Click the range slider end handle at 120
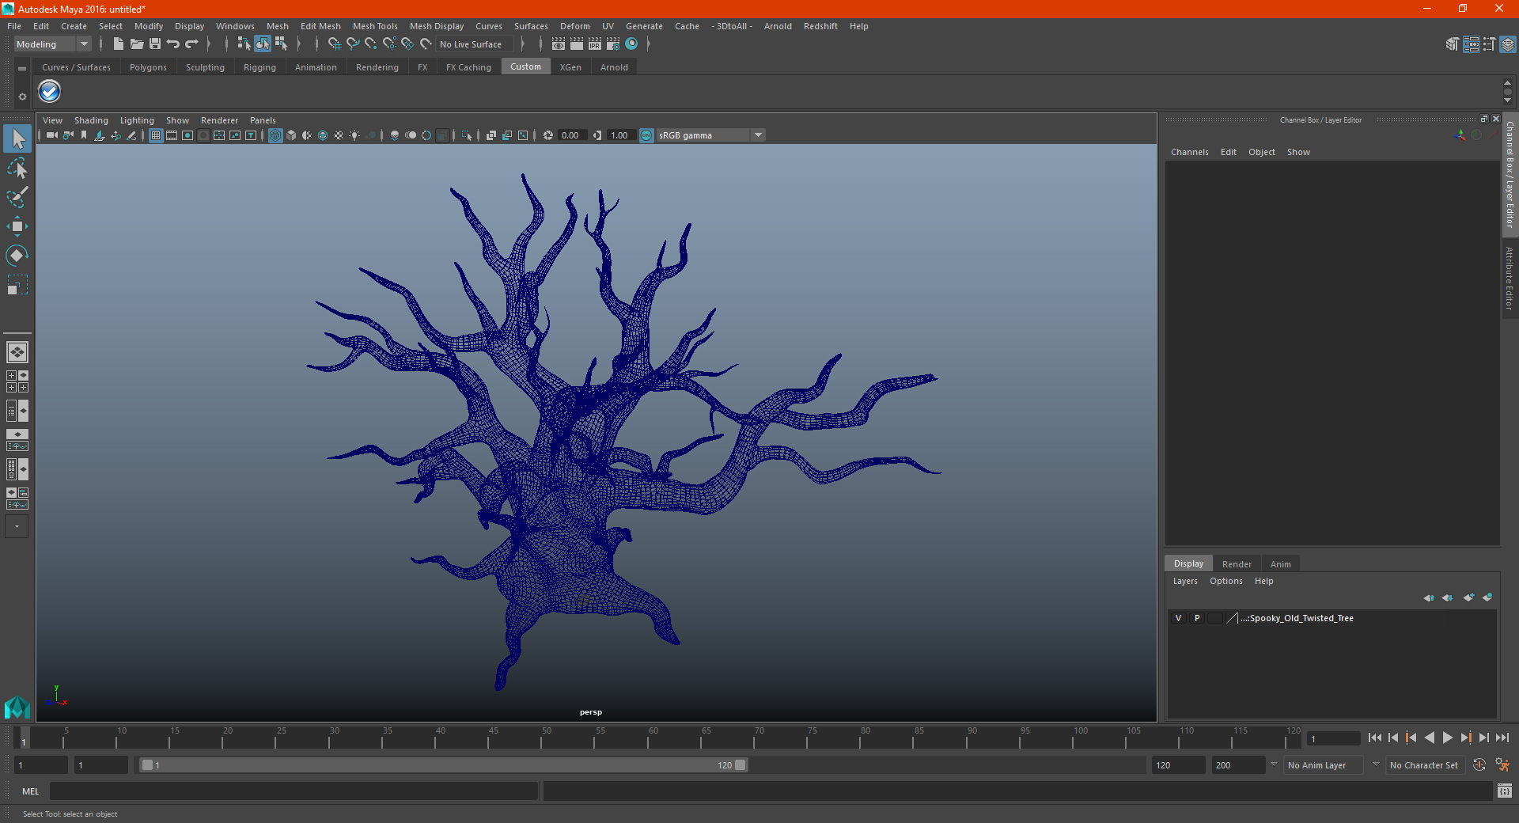 pos(741,765)
